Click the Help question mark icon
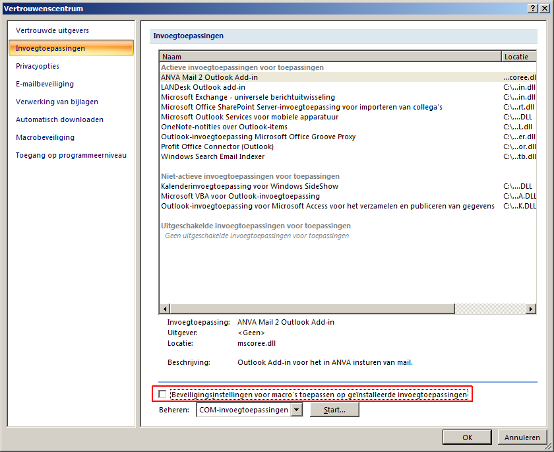Screen dimensions: 554x452 [x=532, y=8]
